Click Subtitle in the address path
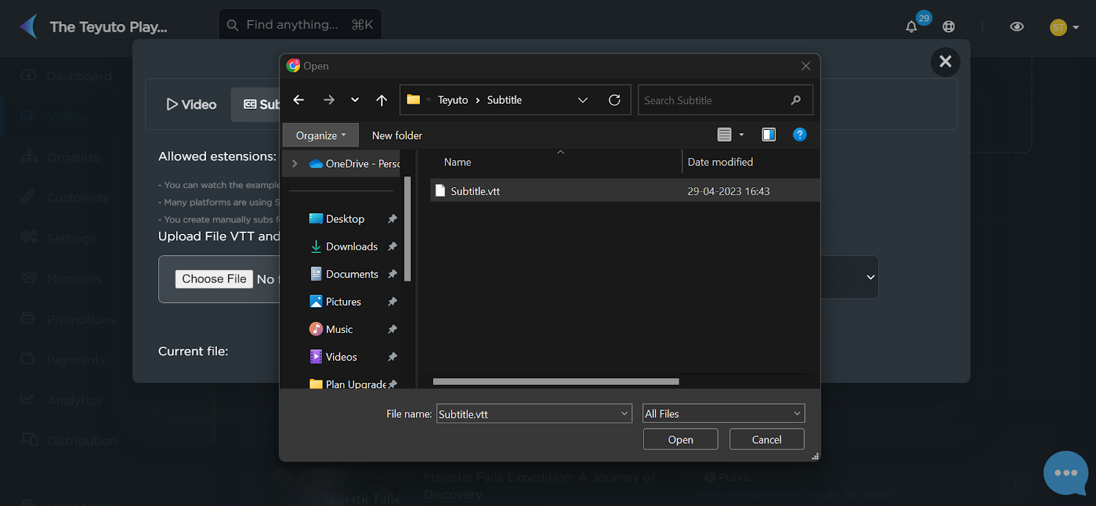This screenshot has width=1096, height=506. coord(504,100)
